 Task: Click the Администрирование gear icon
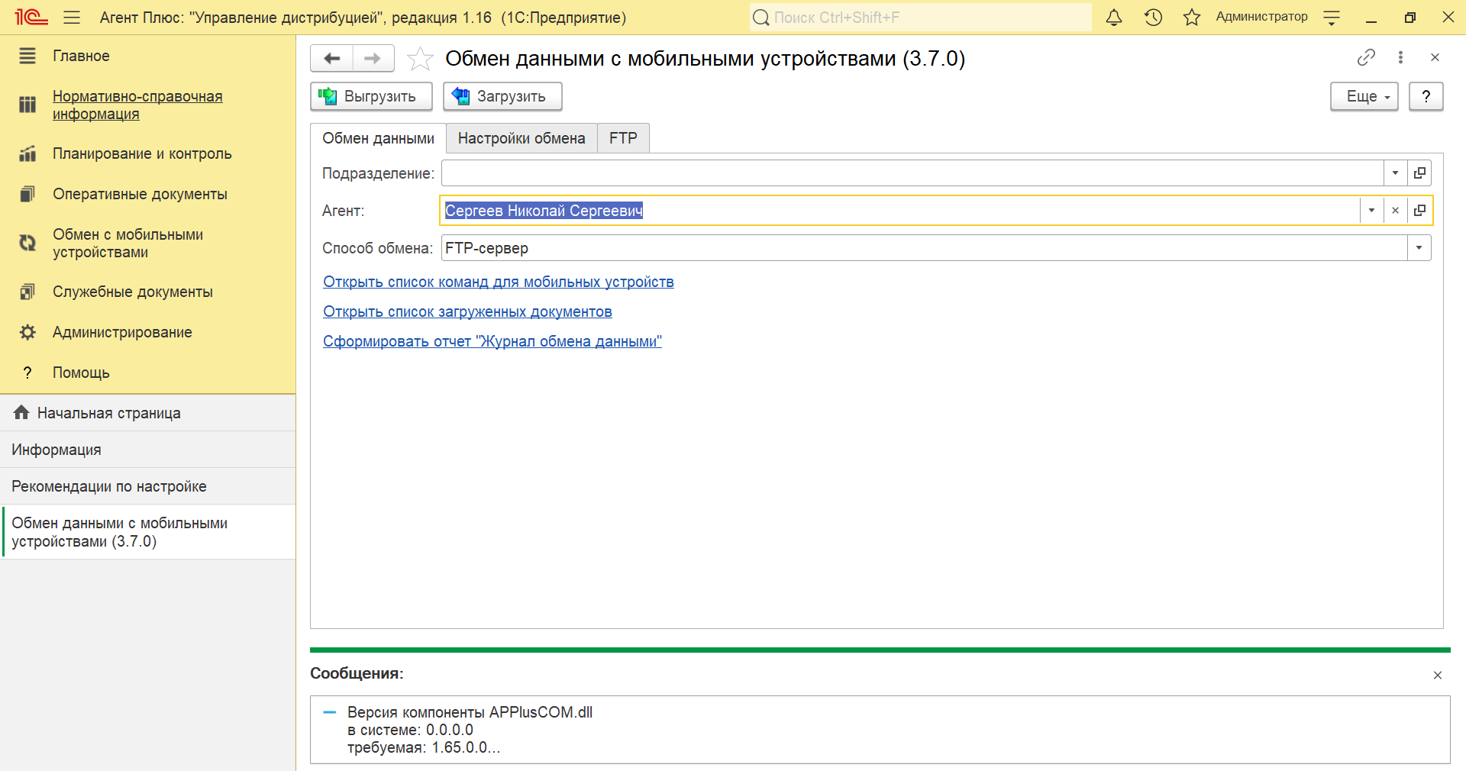(27, 332)
